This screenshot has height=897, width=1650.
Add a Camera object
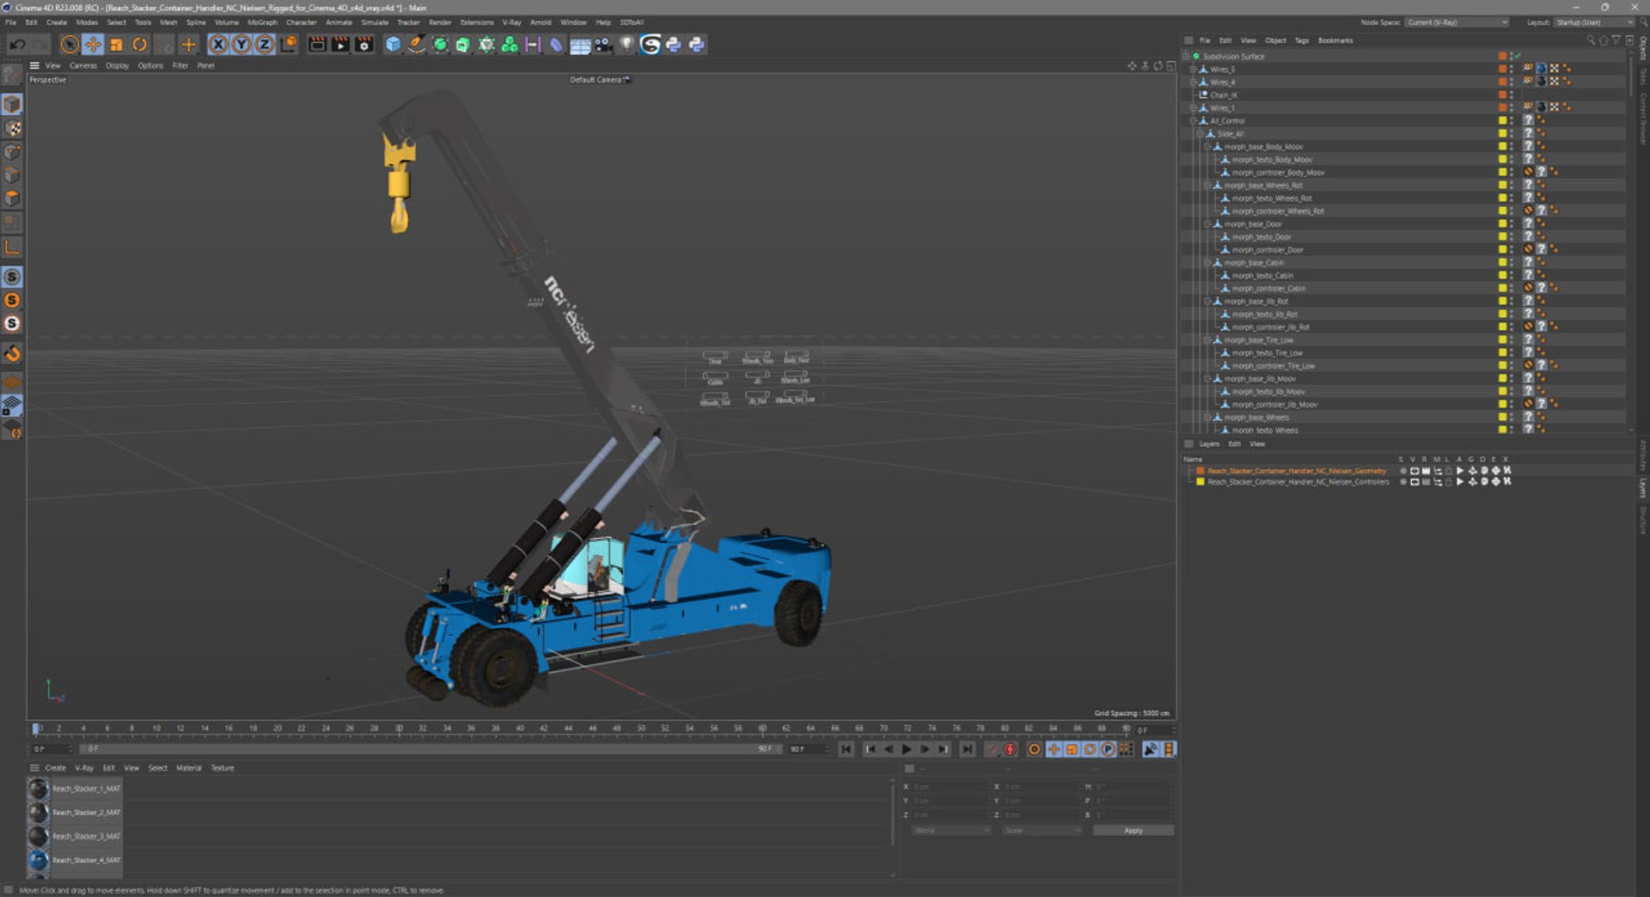603,45
